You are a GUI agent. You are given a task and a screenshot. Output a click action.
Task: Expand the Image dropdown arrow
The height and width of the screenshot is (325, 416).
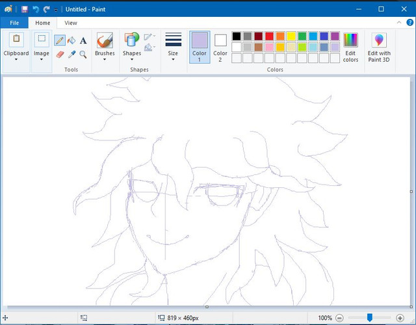42,59
